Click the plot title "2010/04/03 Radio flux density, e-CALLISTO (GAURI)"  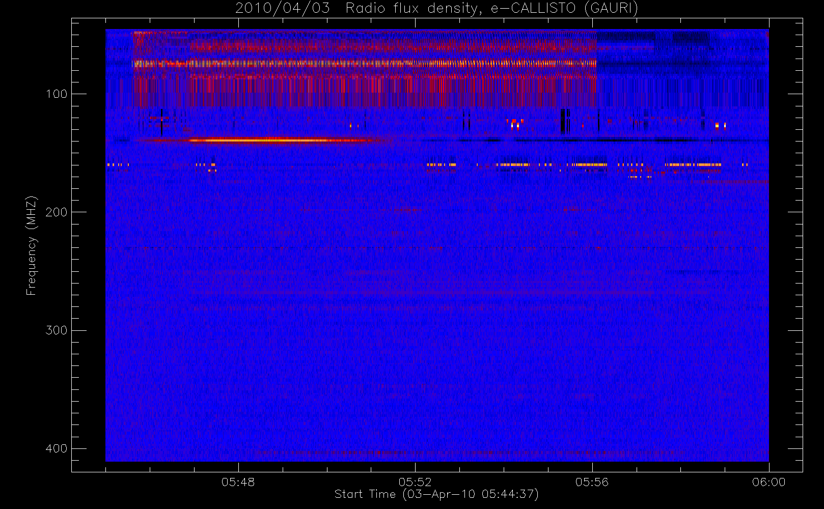point(436,8)
